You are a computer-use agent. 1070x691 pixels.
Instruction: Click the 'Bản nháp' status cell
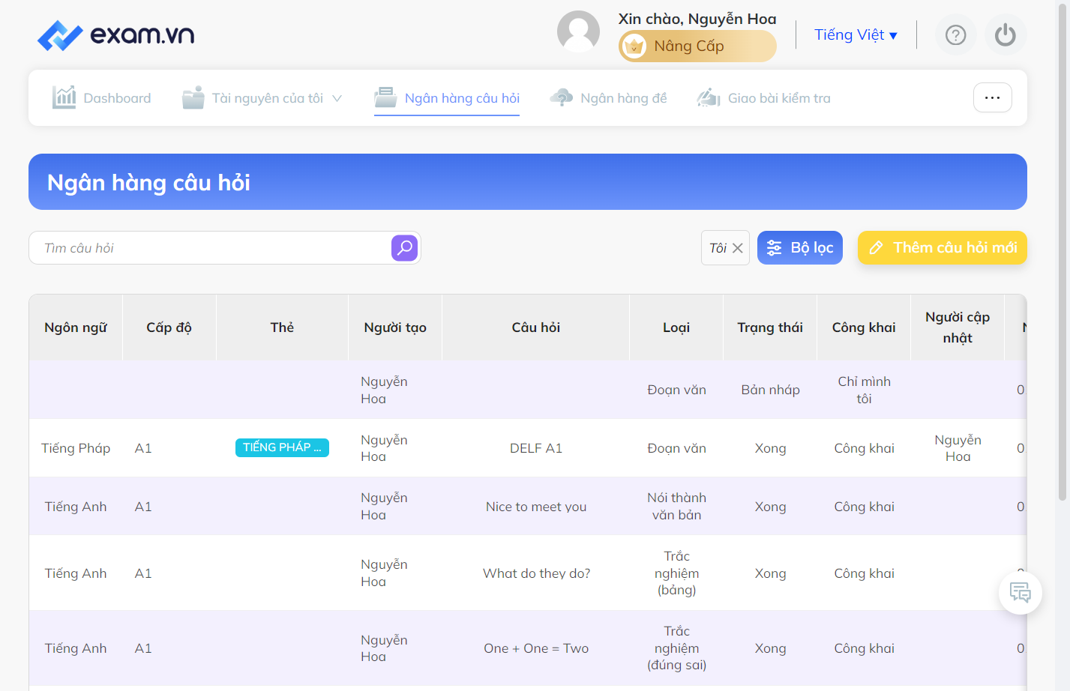[x=770, y=390]
